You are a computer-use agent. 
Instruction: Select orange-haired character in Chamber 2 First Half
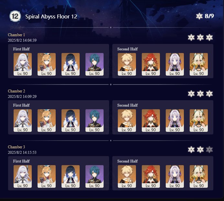(x=47, y=121)
